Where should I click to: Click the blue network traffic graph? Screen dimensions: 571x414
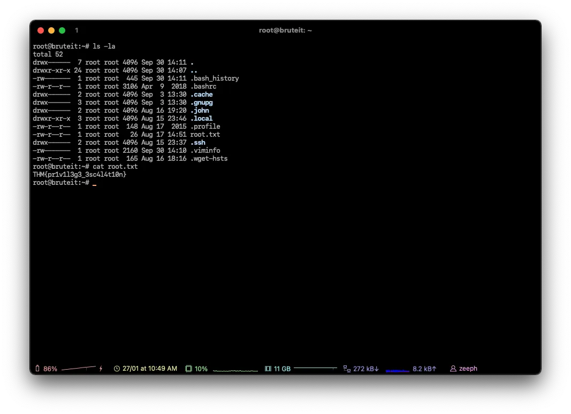397,370
